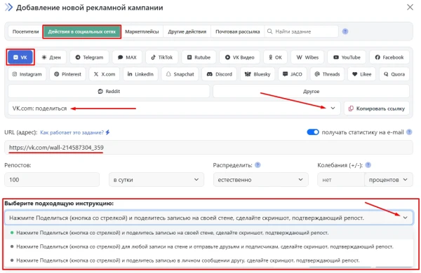This screenshot has height=273, width=421.
Task: Choose the Дзен network button
Action: point(51,57)
